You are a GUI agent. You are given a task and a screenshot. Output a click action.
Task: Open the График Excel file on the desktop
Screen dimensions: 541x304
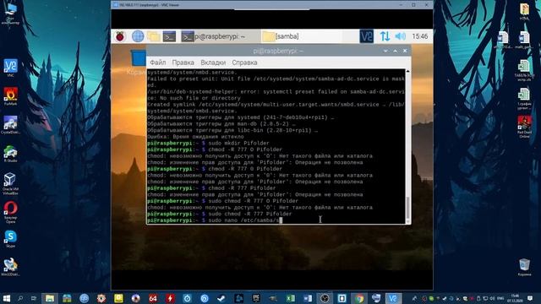click(x=524, y=99)
